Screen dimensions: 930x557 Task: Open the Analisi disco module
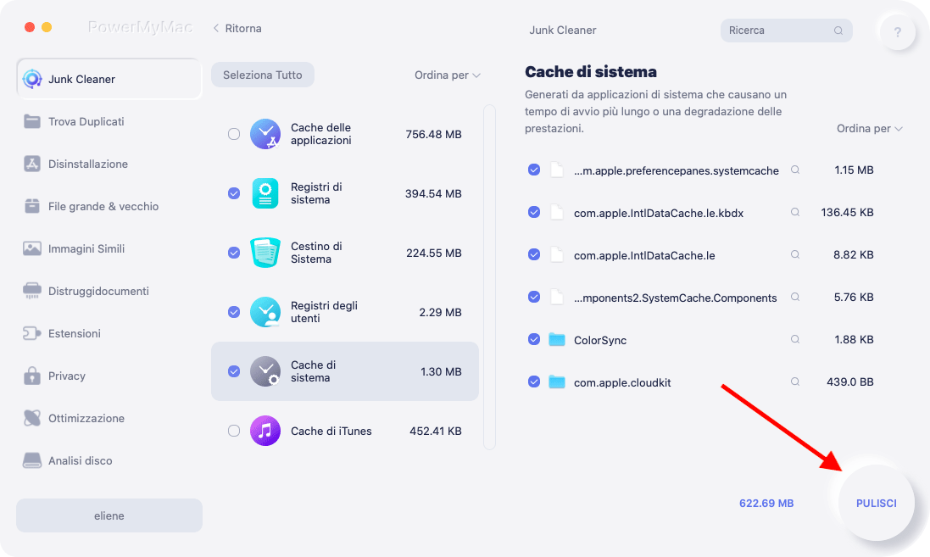pyautogui.click(x=109, y=460)
